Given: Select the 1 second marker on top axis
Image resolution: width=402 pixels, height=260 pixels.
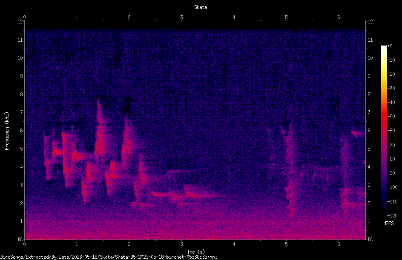Looking at the screenshot, I should (77, 17).
